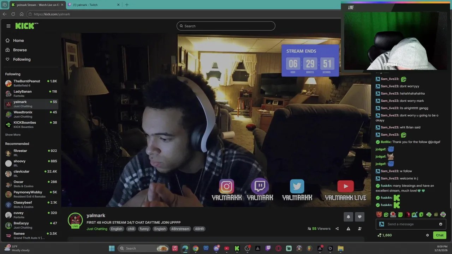The width and height of the screenshot is (452, 254).
Task: Open Following in the Kick sidebar
Action: click(x=18, y=59)
